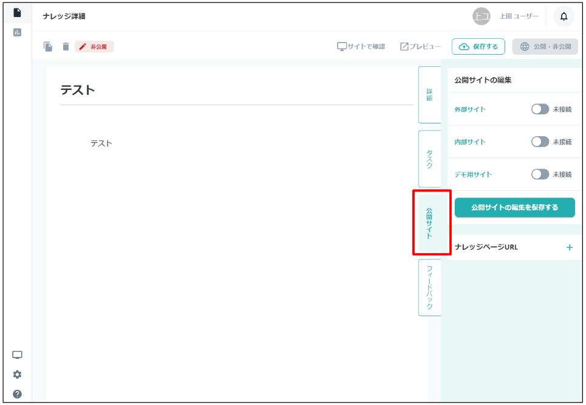Click the 公開サイトの編集 heading
The image size is (586, 405).
(x=483, y=80)
